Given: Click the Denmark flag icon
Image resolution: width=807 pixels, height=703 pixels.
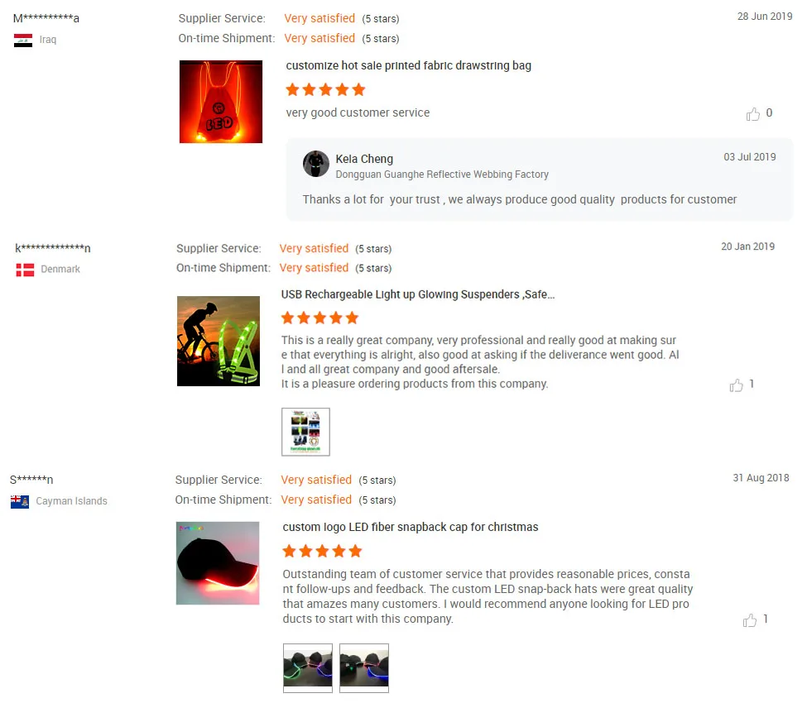Looking at the screenshot, I should tap(25, 270).
